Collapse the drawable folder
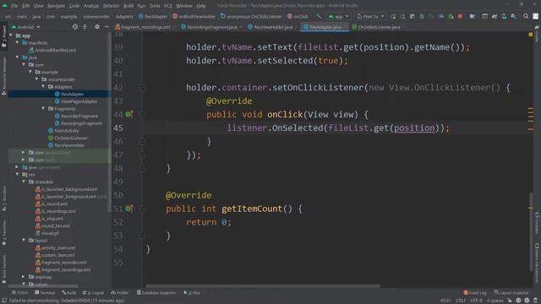541x304 pixels. (24, 182)
